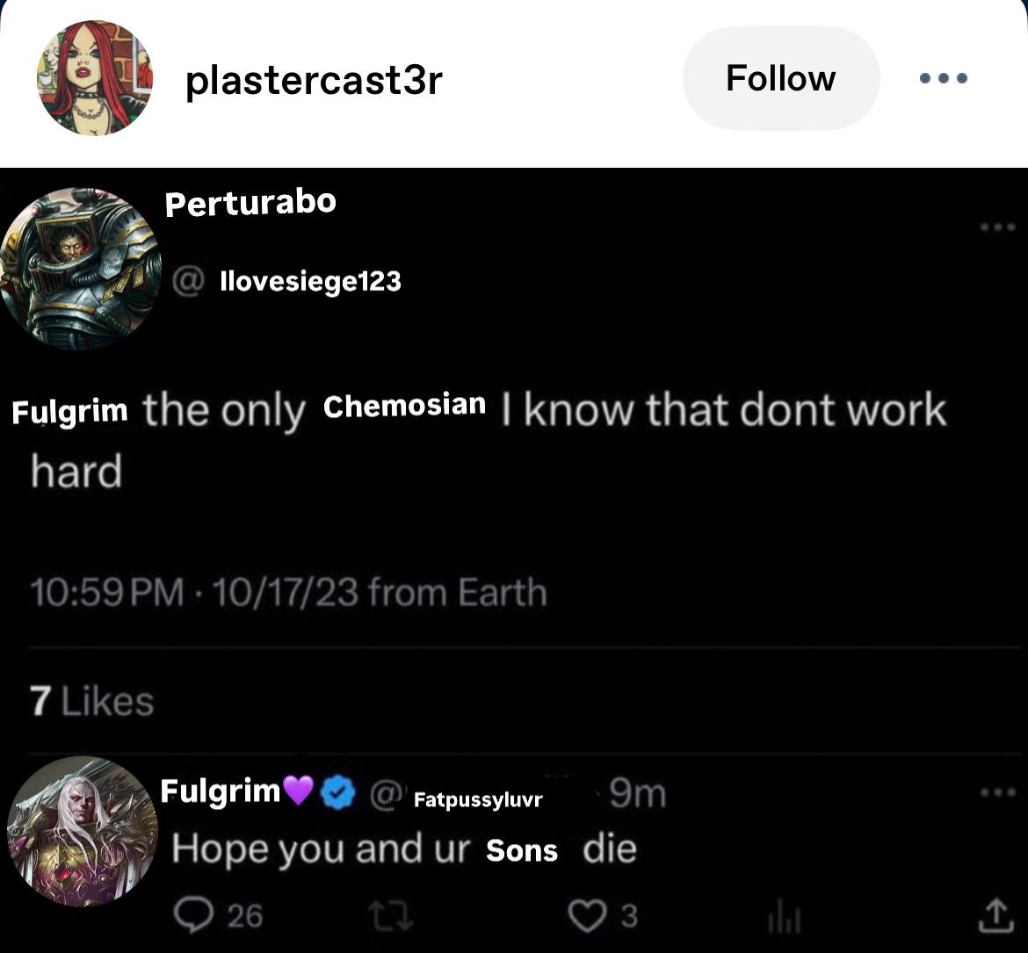Viewport: 1028px width, 953px height.
Task: View the 7 Likes list
Action: click(x=92, y=701)
